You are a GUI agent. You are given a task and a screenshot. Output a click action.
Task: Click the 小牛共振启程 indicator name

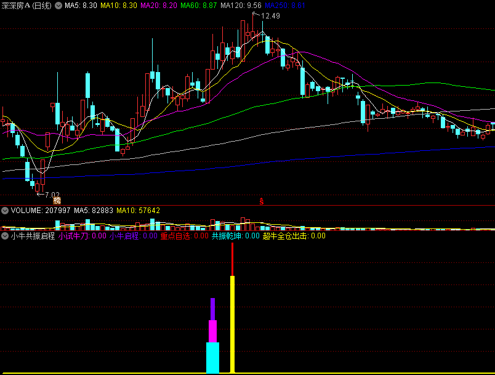click(x=33, y=236)
